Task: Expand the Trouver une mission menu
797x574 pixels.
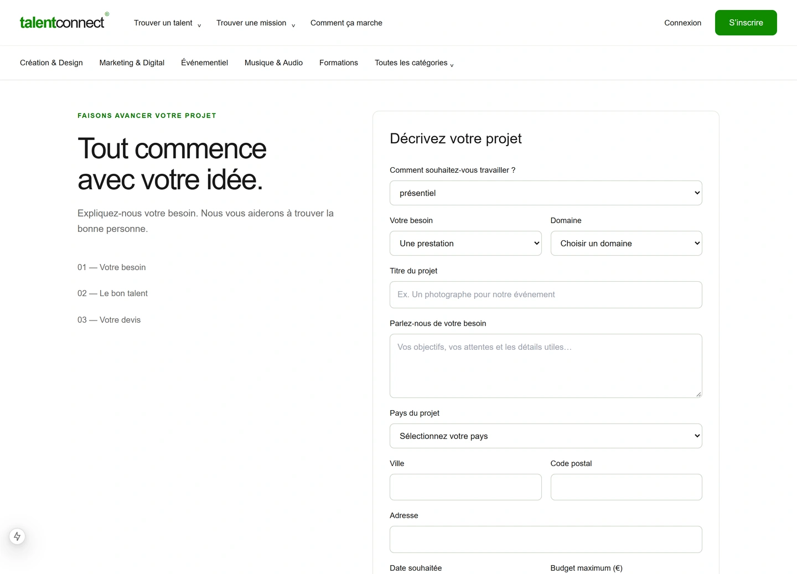Action: (256, 23)
